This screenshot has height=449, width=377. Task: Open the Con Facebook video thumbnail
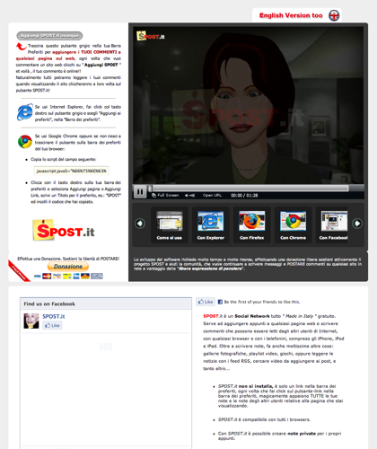click(333, 224)
